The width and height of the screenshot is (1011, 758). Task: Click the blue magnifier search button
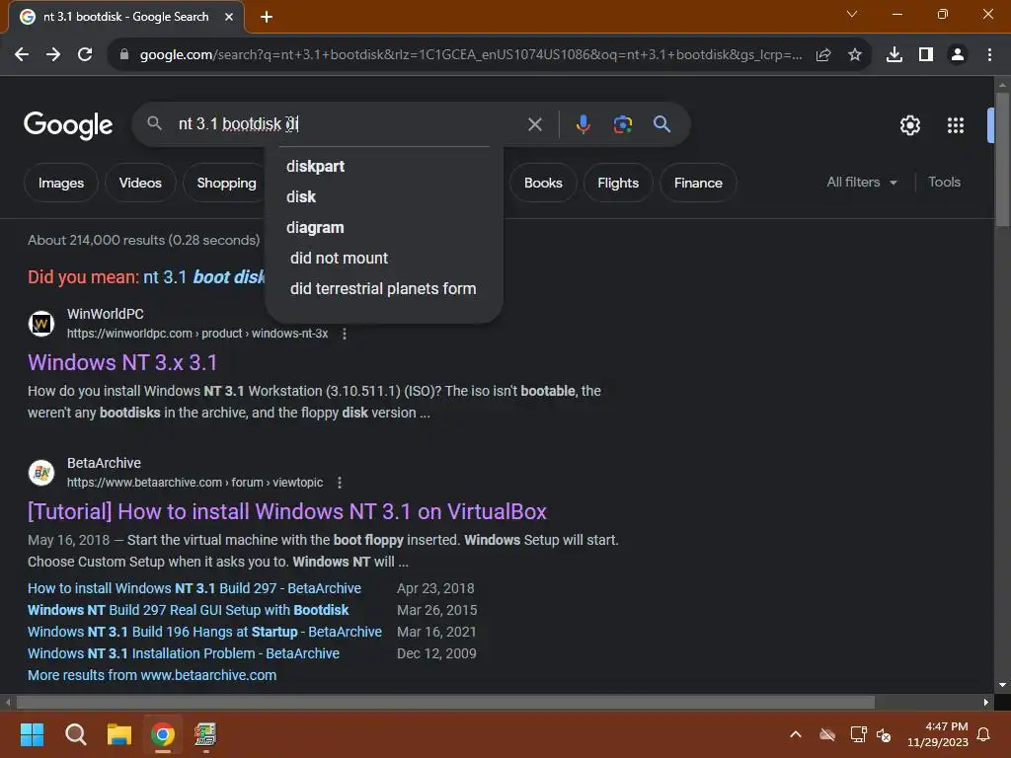pyautogui.click(x=662, y=124)
